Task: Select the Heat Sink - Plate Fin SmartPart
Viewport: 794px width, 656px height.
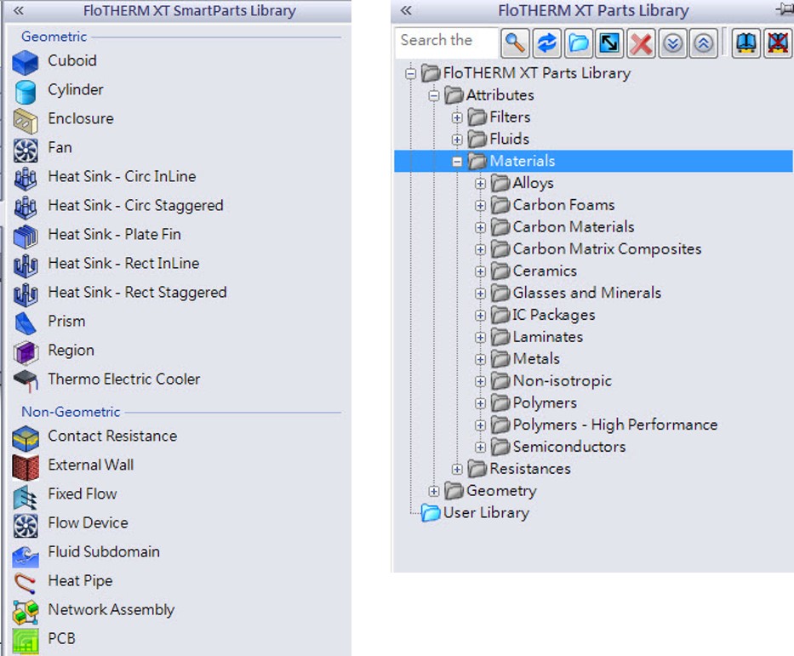Action: 114,235
